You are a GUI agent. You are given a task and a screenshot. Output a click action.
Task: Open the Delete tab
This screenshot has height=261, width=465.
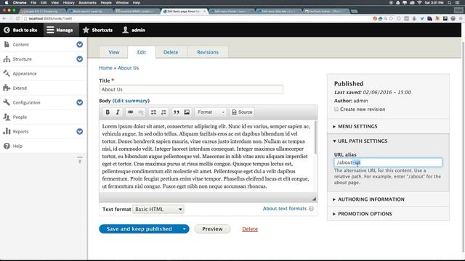pos(171,52)
